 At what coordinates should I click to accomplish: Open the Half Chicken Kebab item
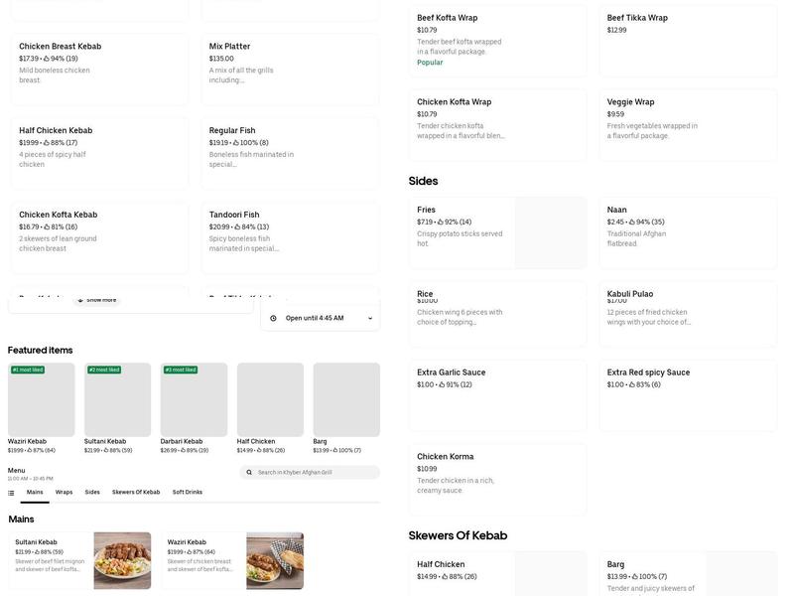[x=99, y=154]
